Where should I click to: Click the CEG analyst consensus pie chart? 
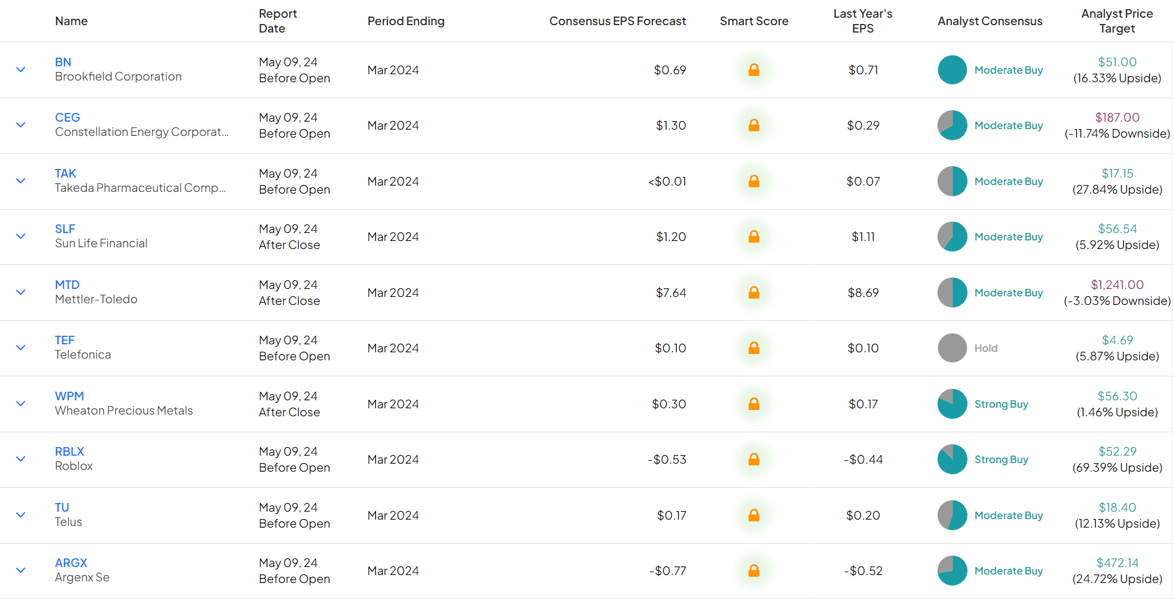952,125
